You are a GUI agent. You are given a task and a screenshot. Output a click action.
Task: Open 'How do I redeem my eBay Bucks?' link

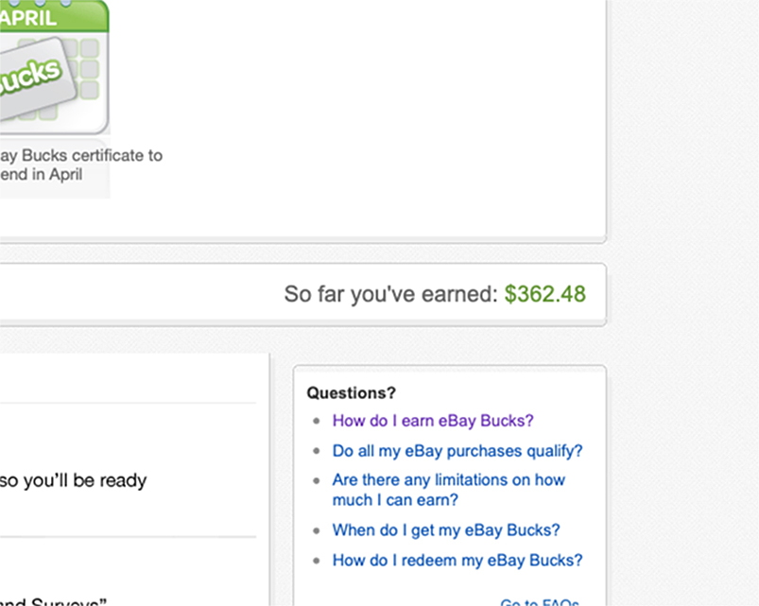(x=457, y=561)
